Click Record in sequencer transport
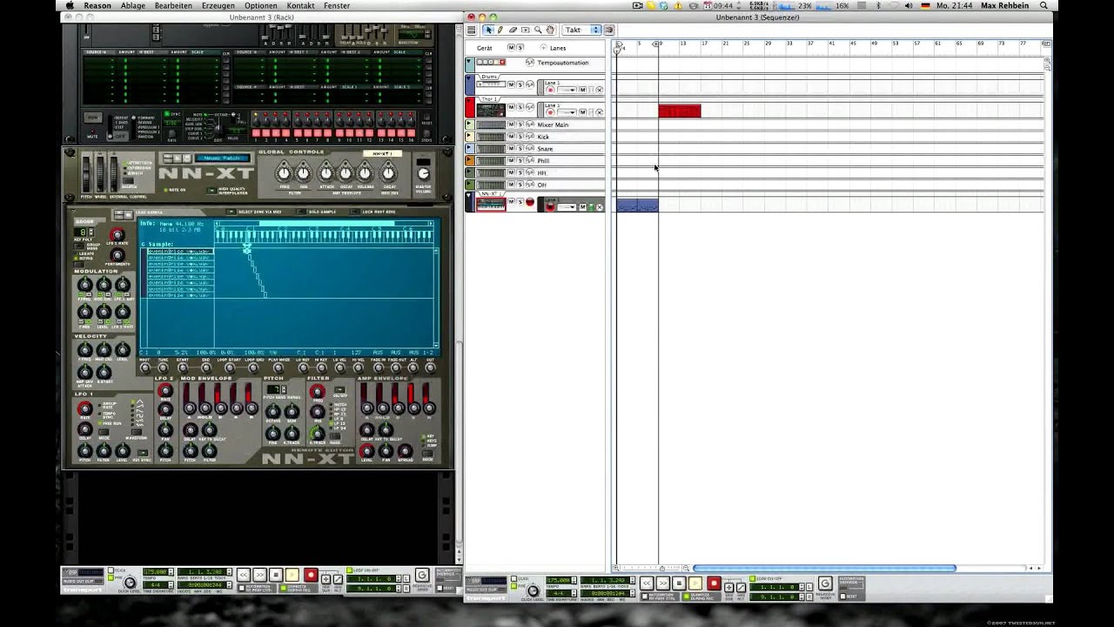The image size is (1114, 627). [x=714, y=583]
